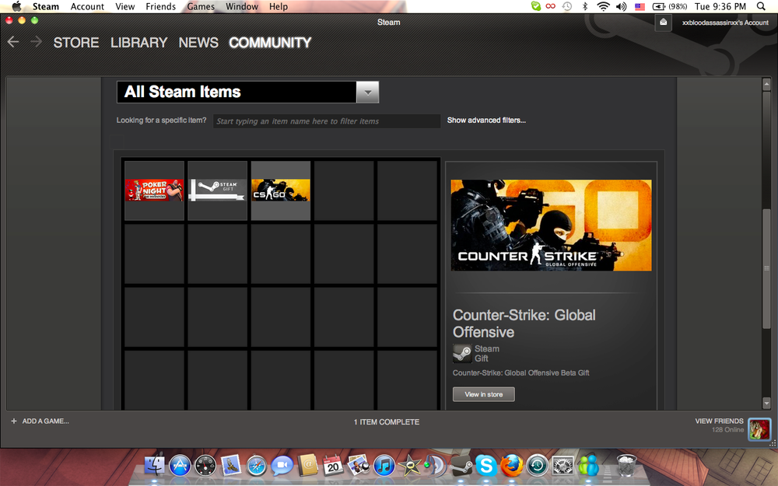The image size is (778, 486).
Task: Click the US flag input menu icon
Action: 640,6
